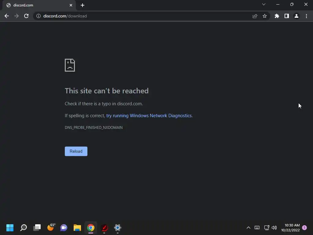The image size is (313, 235).
Task: Open Task View on the taskbar
Action: pos(37,228)
